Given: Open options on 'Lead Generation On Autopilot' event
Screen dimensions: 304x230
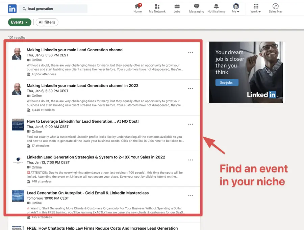Looking at the screenshot, I should pos(191,196).
